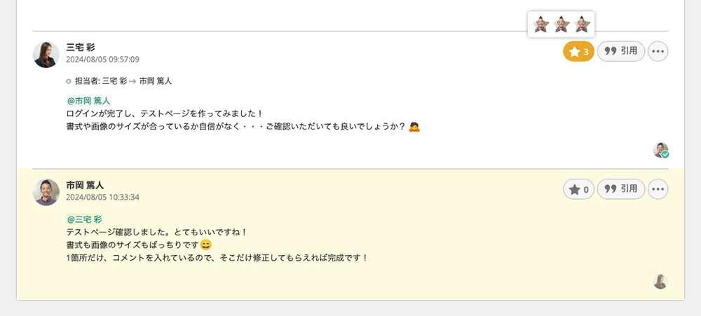Image resolution: width=701 pixels, height=316 pixels.
Task: Click 引用 on 三宅 彩's comment
Action: point(621,51)
